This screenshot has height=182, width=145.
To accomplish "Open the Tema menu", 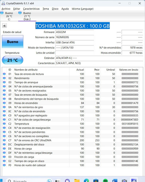I will point(46,9).
